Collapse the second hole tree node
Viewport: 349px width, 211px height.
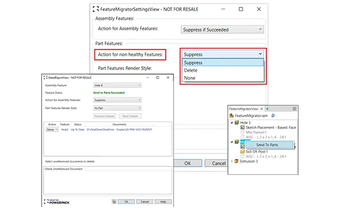(232, 142)
